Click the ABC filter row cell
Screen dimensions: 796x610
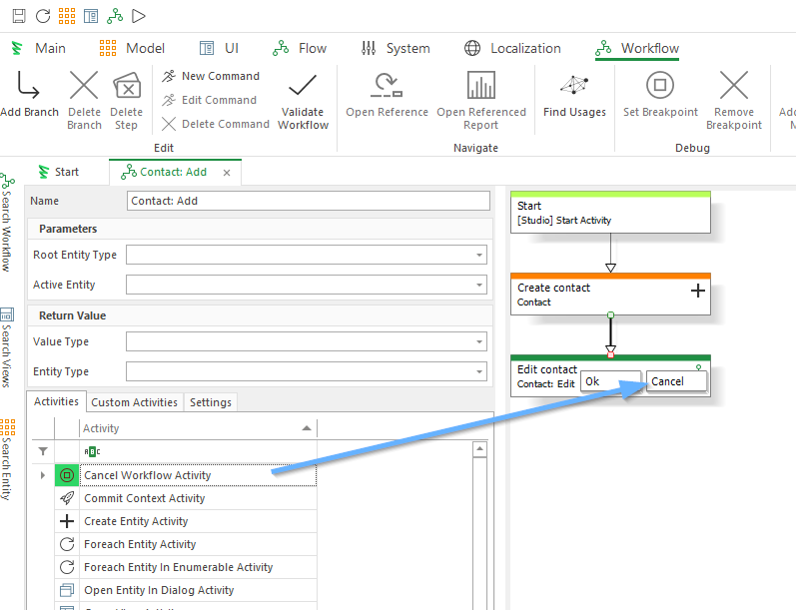tap(198, 451)
